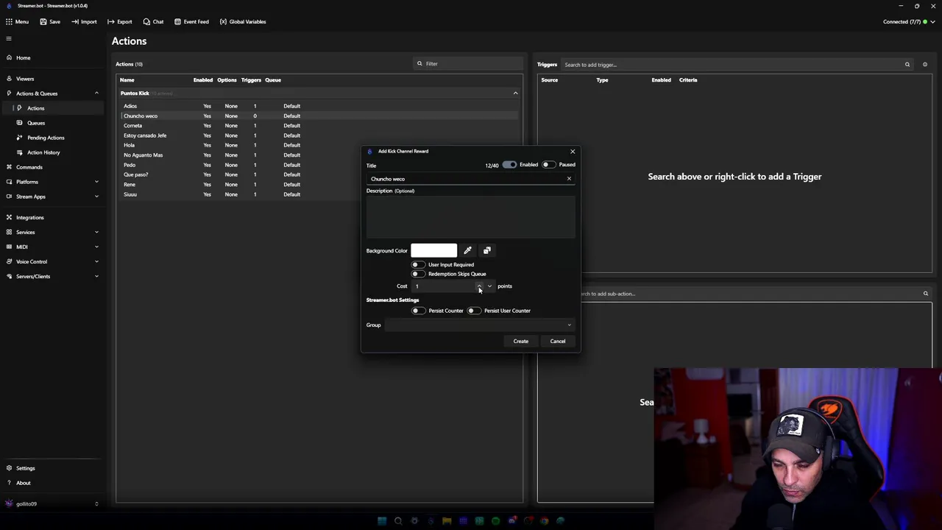Open the Group dropdown

click(479, 325)
